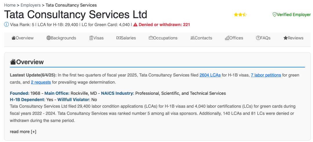Click the green Verified Employer shield icon
The height and width of the screenshot is (142, 313).
click(x=274, y=14)
